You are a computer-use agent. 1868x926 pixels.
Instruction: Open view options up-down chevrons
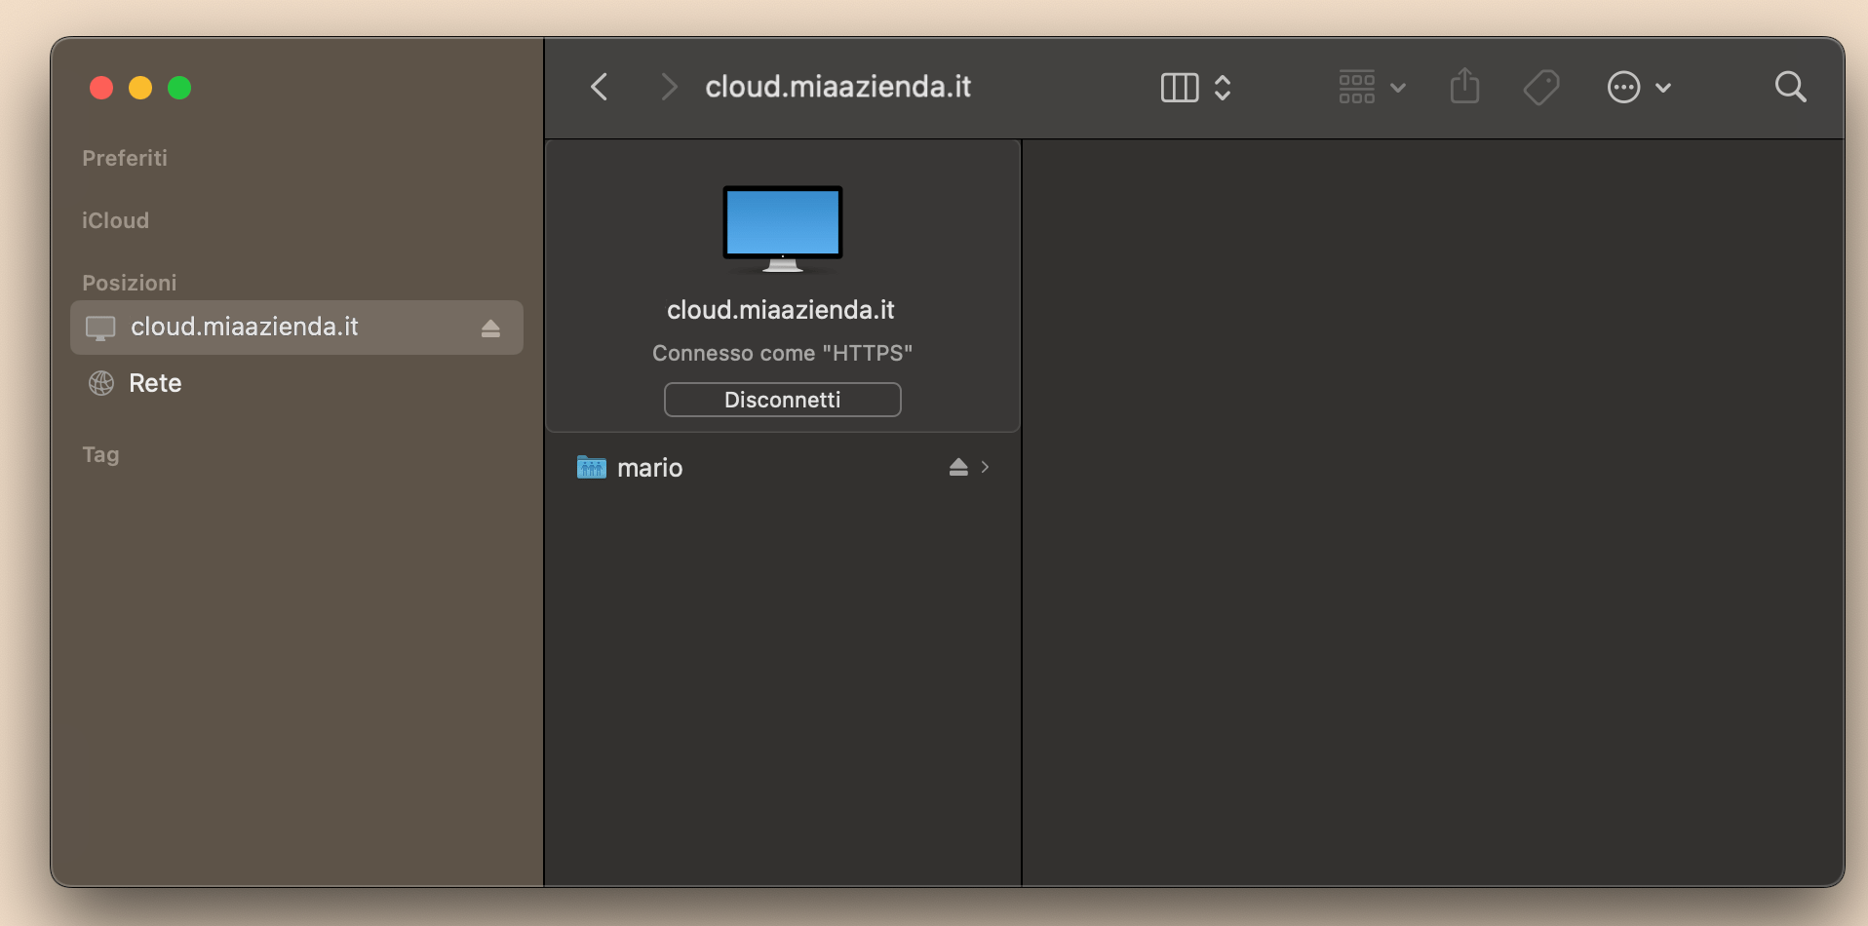tap(1223, 88)
